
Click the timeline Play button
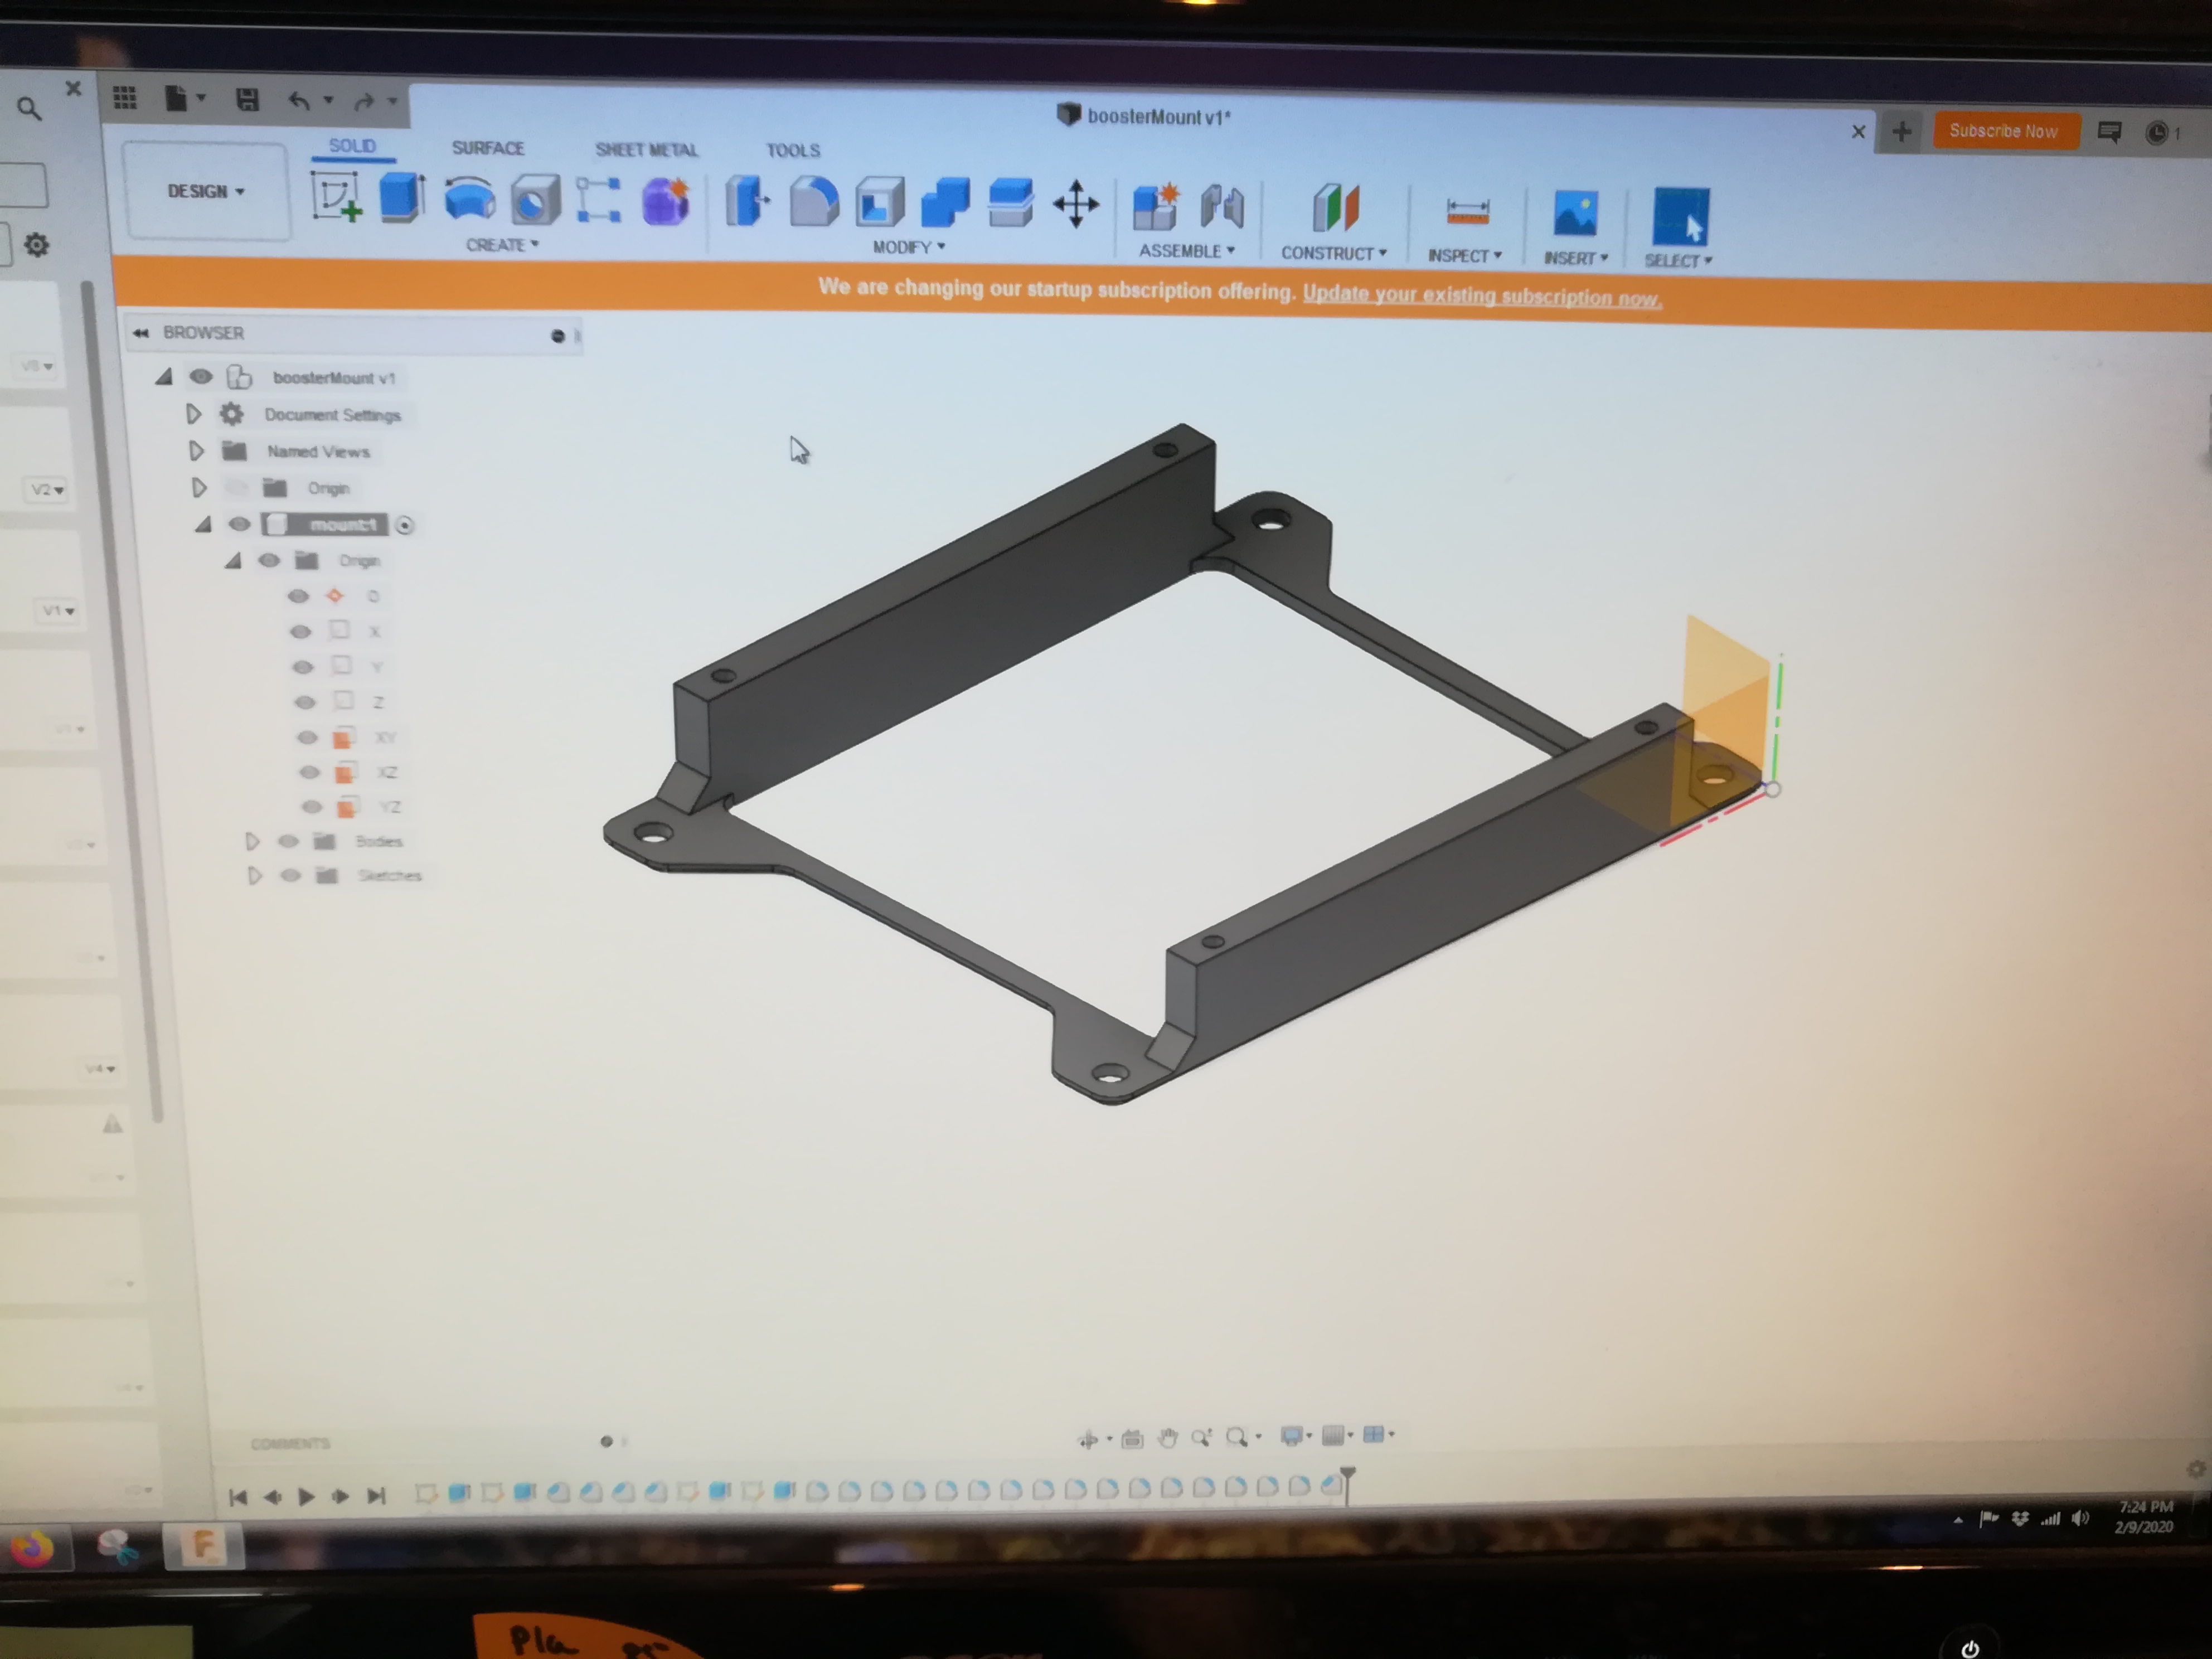(306, 1496)
